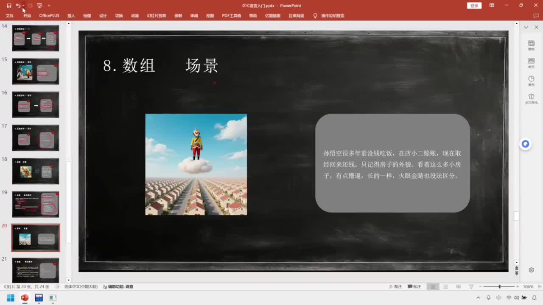
Task: Click the gray rounded text box with 孙悟空 story
Action: (x=392, y=163)
